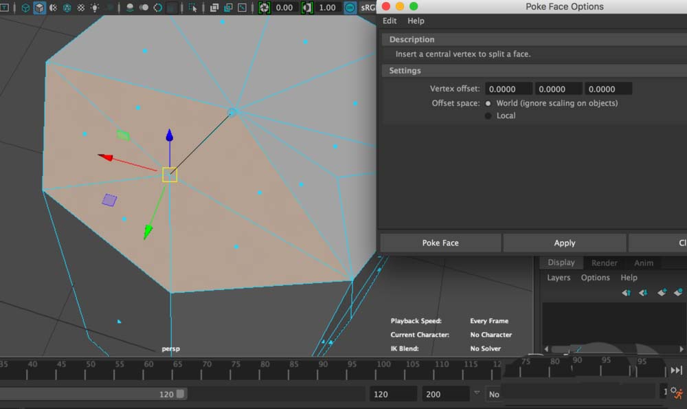The height and width of the screenshot is (409, 687).
Task: Select smooth shade all cube icon
Action: (x=39, y=8)
